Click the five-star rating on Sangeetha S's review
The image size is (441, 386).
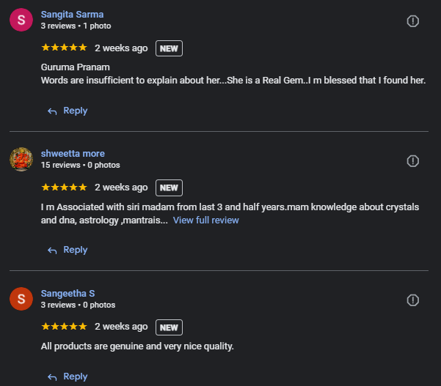pyautogui.click(x=64, y=327)
